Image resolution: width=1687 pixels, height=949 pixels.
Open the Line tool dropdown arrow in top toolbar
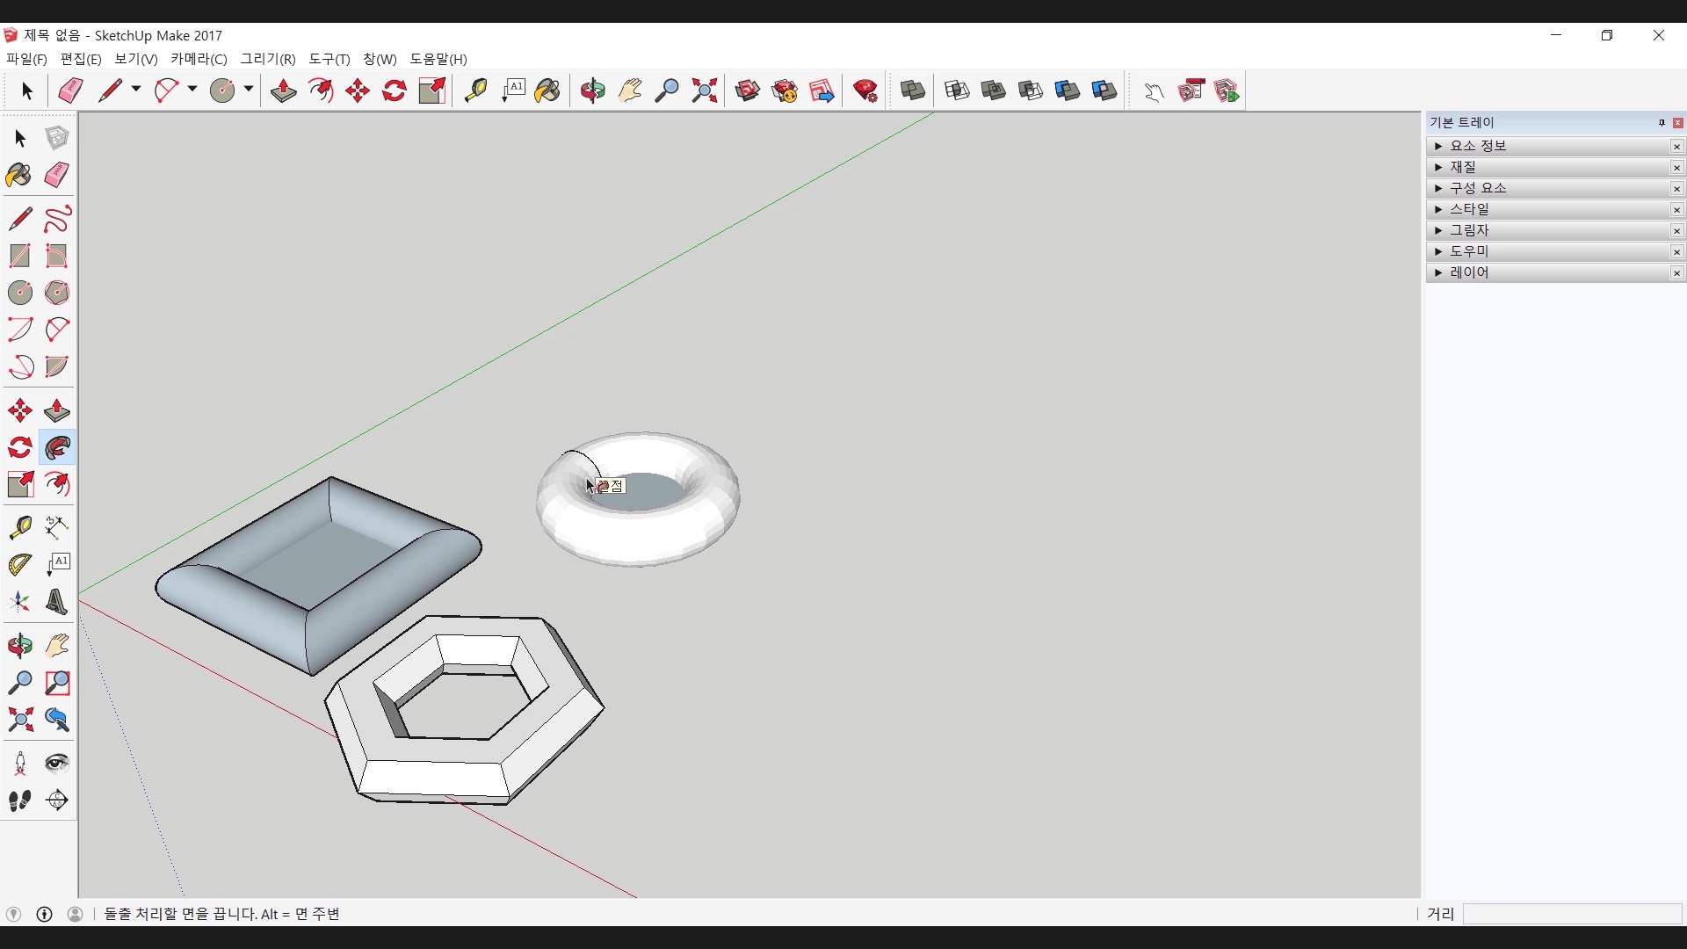136,90
